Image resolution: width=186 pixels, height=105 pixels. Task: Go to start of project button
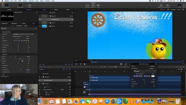tap(102, 67)
